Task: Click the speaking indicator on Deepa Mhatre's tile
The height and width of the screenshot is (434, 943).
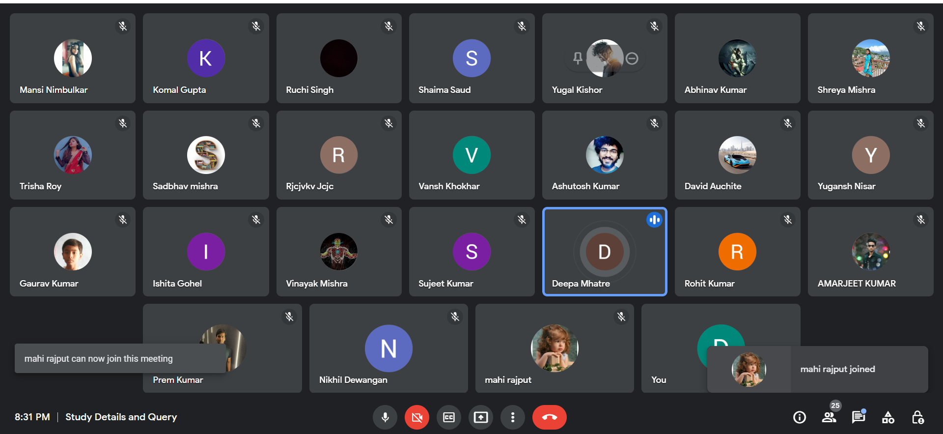Action: point(654,220)
